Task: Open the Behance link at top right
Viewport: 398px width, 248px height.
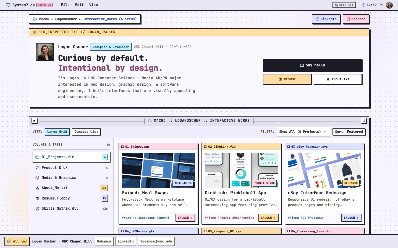Action: point(356,19)
